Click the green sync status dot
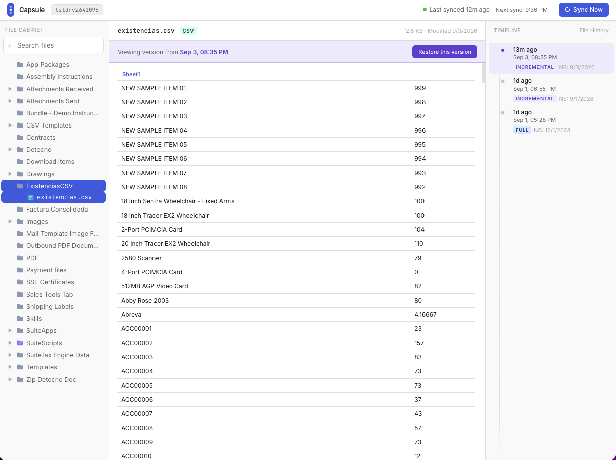This screenshot has width=616, height=460. [425, 10]
